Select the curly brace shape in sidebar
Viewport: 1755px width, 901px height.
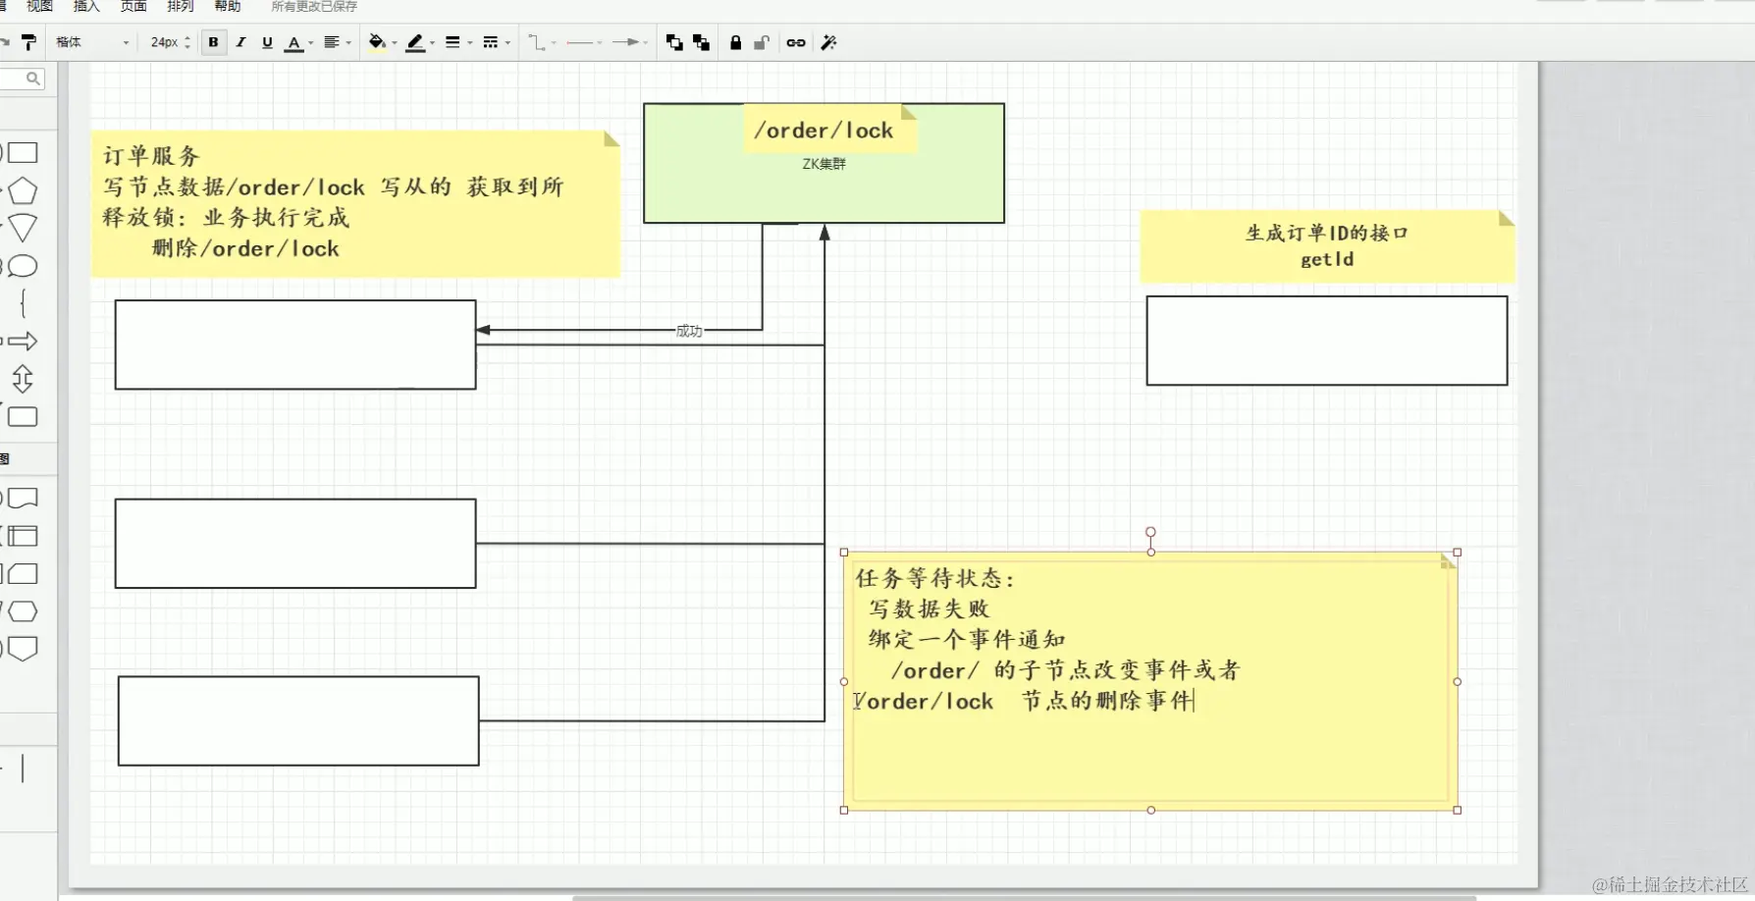[x=23, y=303]
